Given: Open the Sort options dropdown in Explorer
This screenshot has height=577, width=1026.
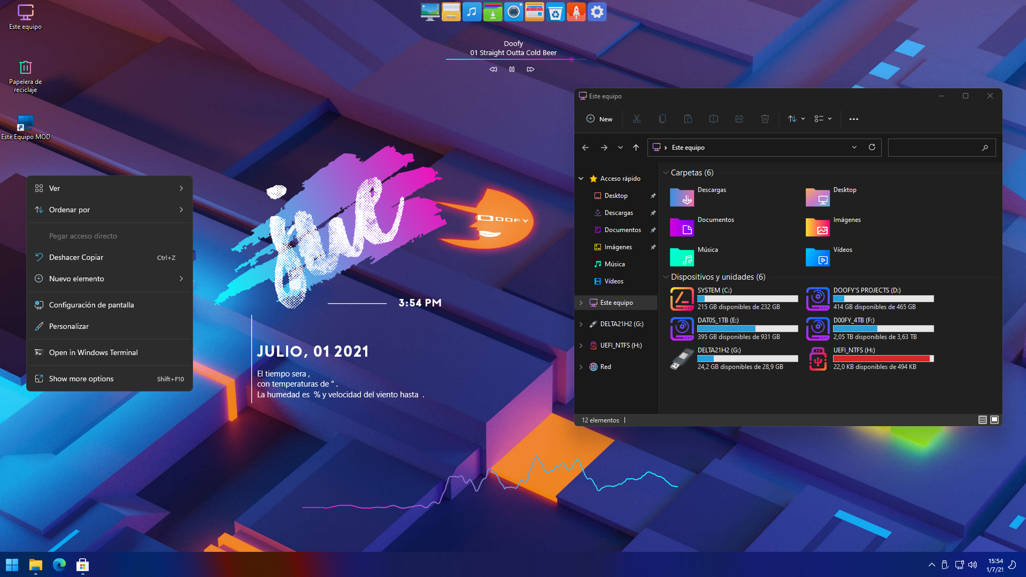Looking at the screenshot, I should [x=796, y=119].
